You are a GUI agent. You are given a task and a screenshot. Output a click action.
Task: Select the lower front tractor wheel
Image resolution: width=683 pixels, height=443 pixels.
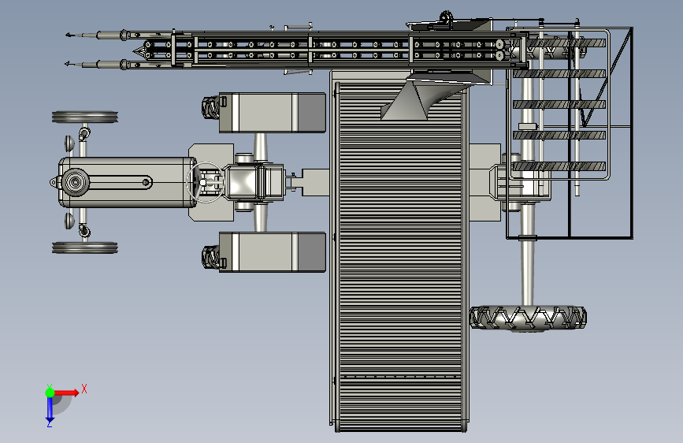[x=85, y=248]
